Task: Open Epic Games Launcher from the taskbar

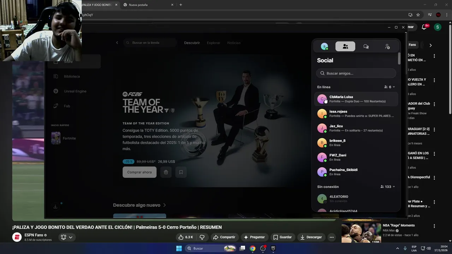Action: point(273,248)
